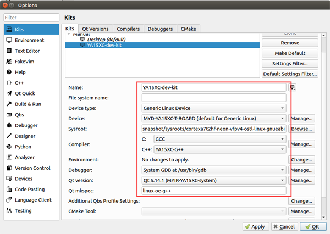Click Browse... button for Sysroot
The width and height of the screenshot is (330, 234).
[301, 129]
